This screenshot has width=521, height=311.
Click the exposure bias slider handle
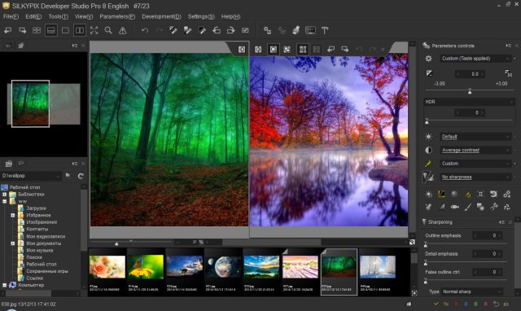[470, 91]
